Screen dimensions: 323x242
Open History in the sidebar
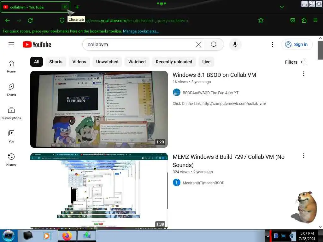point(11,160)
